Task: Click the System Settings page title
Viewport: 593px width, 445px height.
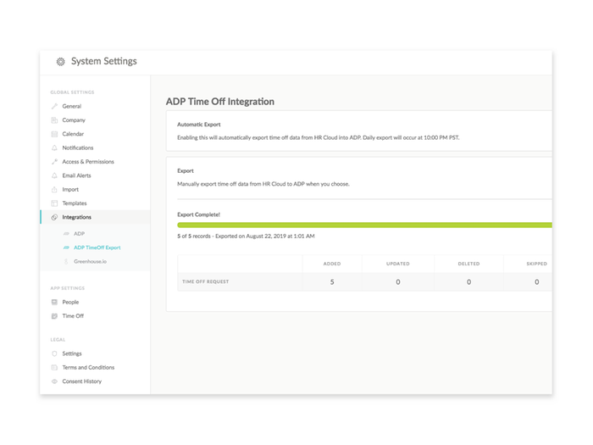Action: (x=104, y=61)
